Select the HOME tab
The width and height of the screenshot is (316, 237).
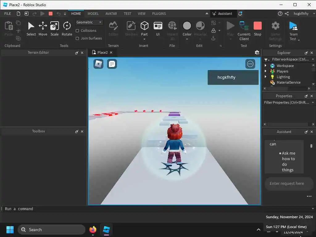click(x=76, y=14)
